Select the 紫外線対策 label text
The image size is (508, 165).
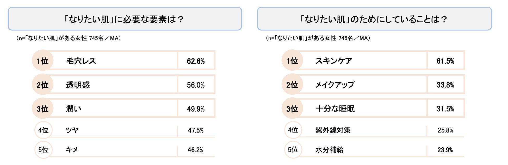tap(333, 130)
